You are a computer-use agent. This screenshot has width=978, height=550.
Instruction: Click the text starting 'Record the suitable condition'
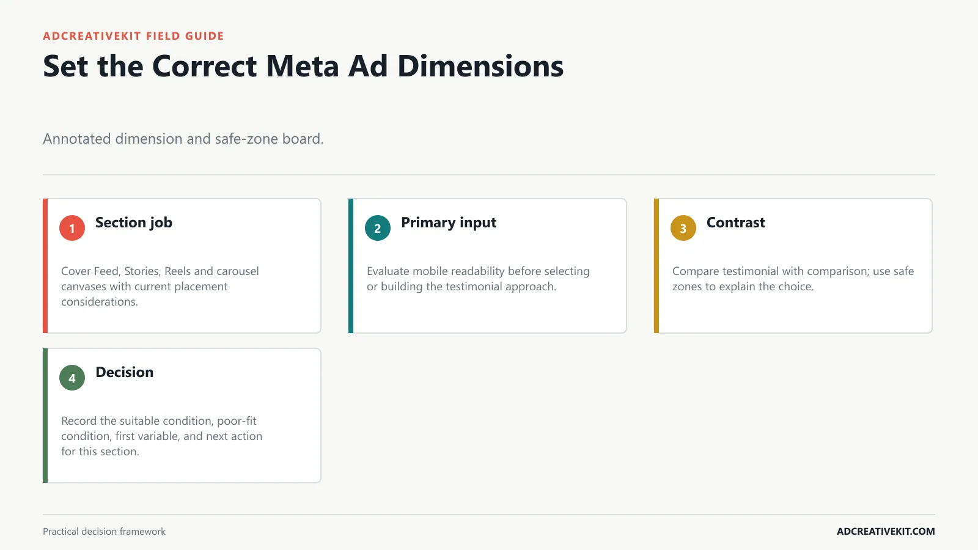[162, 436]
